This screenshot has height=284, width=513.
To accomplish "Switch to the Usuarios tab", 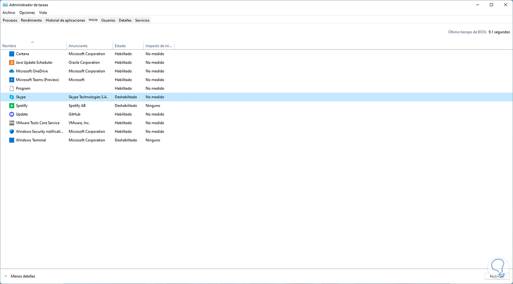I will [108, 20].
